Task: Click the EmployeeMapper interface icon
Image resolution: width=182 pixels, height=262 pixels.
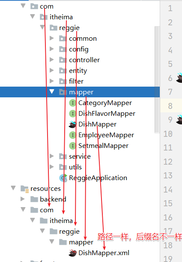Action: 72,135
